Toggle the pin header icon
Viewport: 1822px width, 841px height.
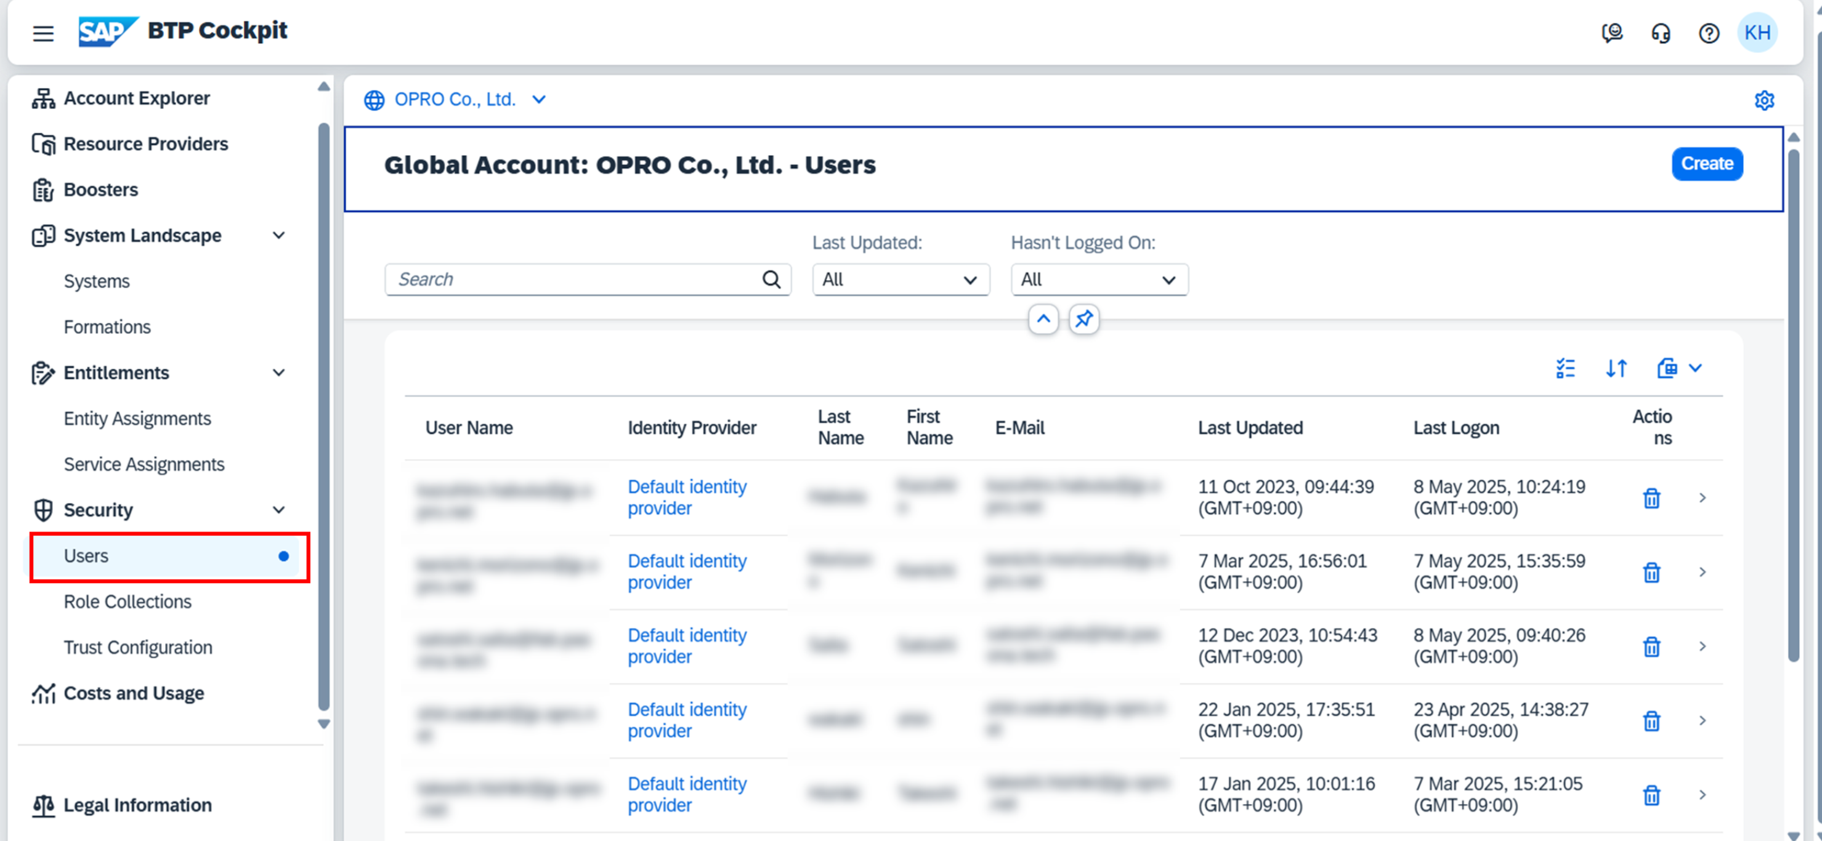click(1083, 320)
